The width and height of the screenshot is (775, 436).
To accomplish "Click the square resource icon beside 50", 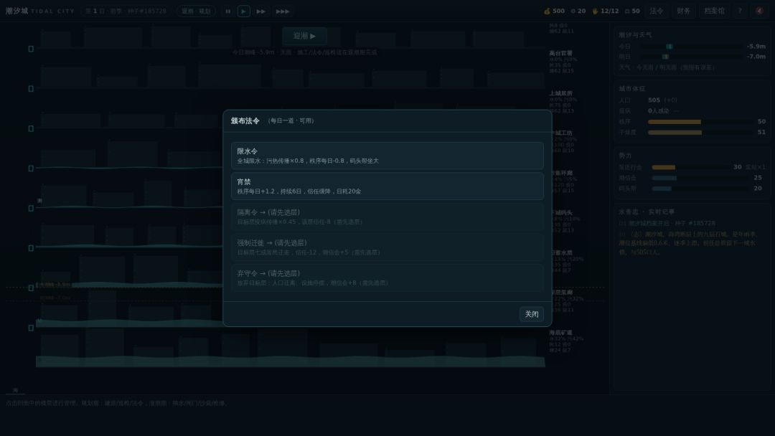I will [626, 11].
